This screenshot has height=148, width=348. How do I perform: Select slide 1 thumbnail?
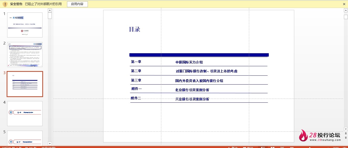pyautogui.click(x=25, y=25)
